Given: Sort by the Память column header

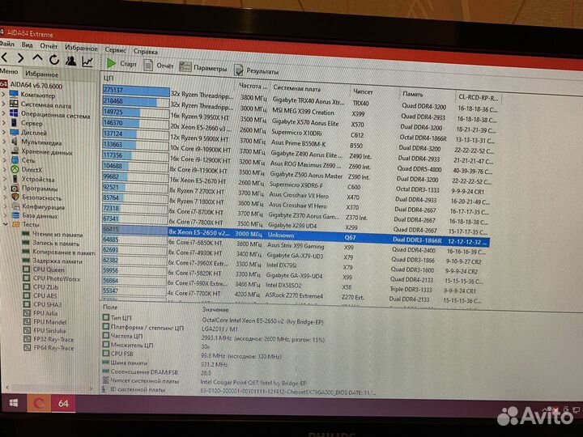Looking at the screenshot, I should coord(412,94).
